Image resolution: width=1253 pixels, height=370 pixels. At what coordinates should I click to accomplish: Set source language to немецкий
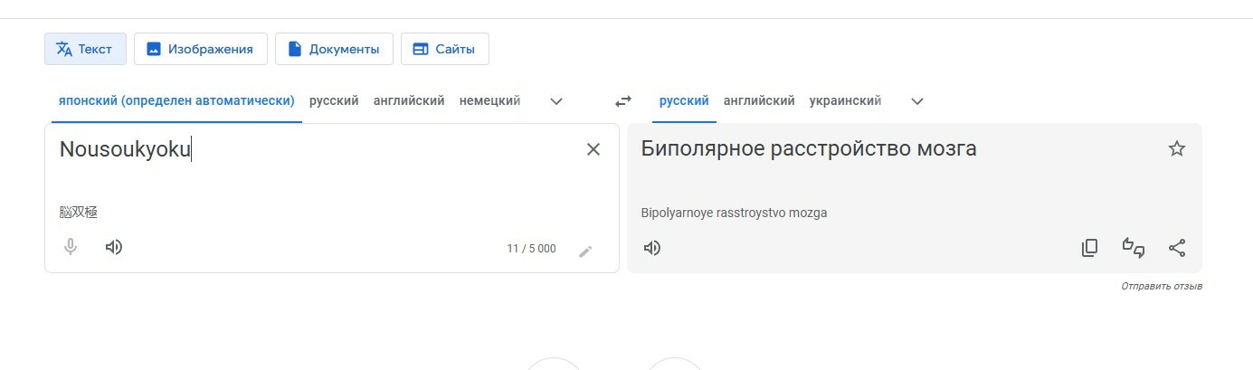(489, 101)
